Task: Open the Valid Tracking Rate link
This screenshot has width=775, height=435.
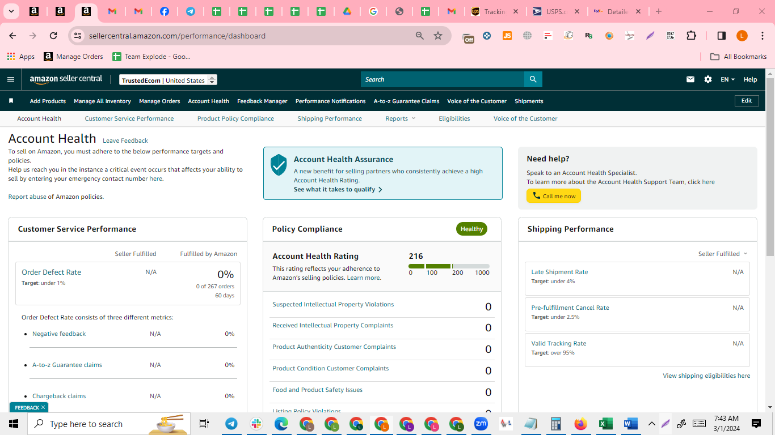Action: (x=559, y=343)
